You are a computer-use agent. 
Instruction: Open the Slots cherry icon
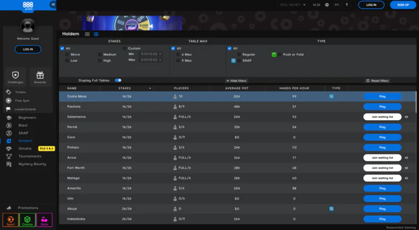(x=44, y=220)
